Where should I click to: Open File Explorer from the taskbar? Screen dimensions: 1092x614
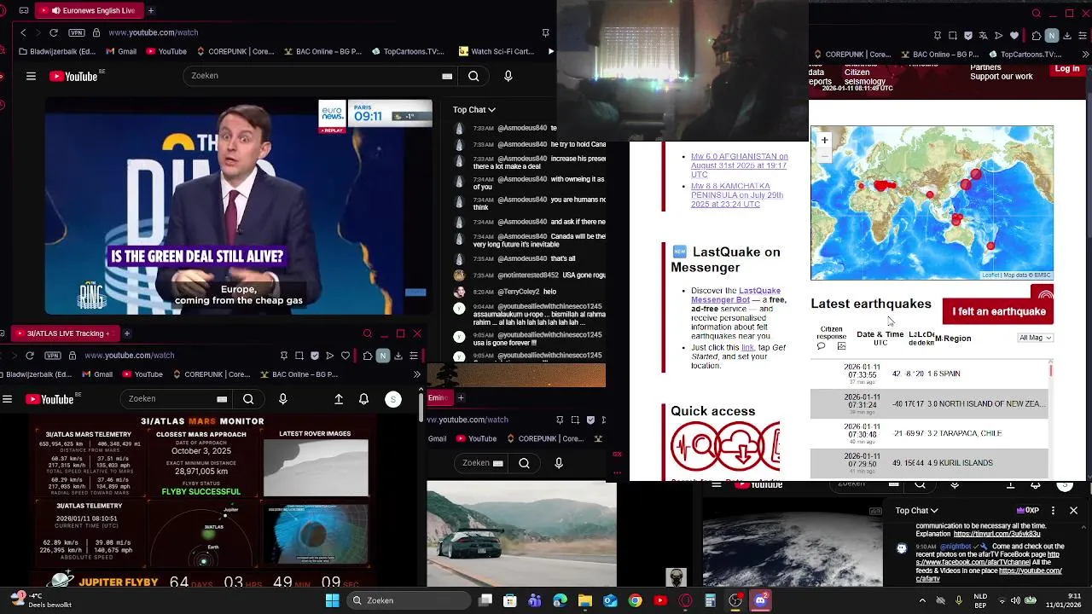[584, 600]
